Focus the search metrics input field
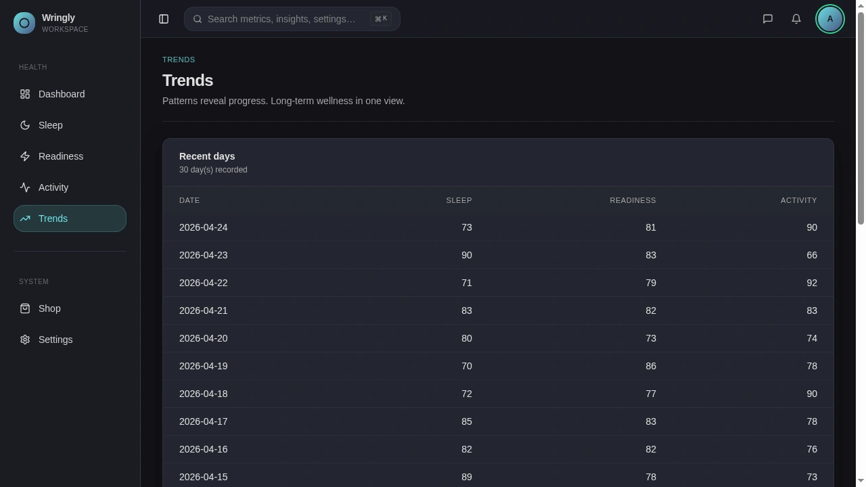The height and width of the screenshot is (487, 866). coord(281,19)
